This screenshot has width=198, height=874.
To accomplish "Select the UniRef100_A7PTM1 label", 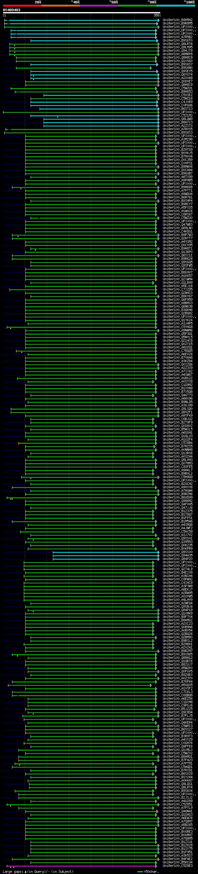I will tap(178, 763).
